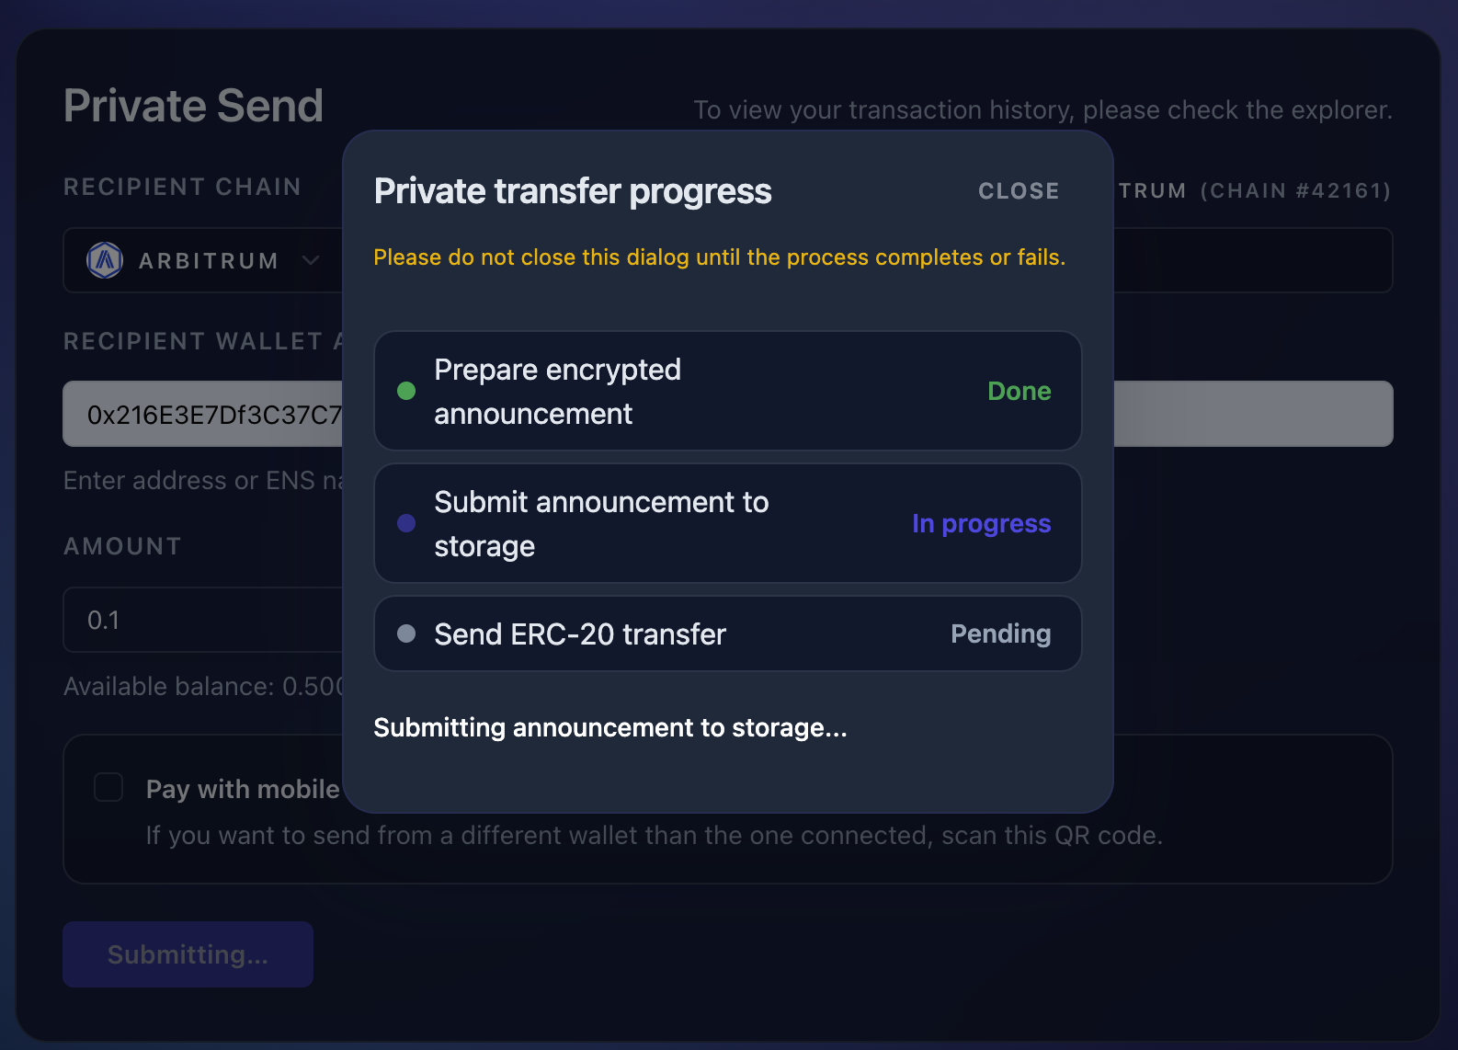Click the green Done status dot
Viewport: 1458px width, 1050px height.
[405, 391]
